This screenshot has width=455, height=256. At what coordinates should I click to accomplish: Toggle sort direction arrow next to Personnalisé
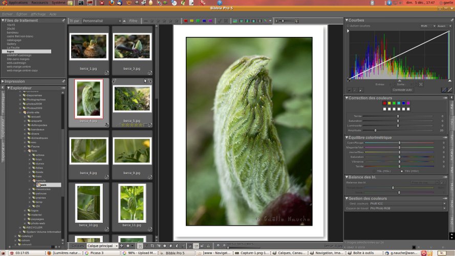(x=124, y=21)
